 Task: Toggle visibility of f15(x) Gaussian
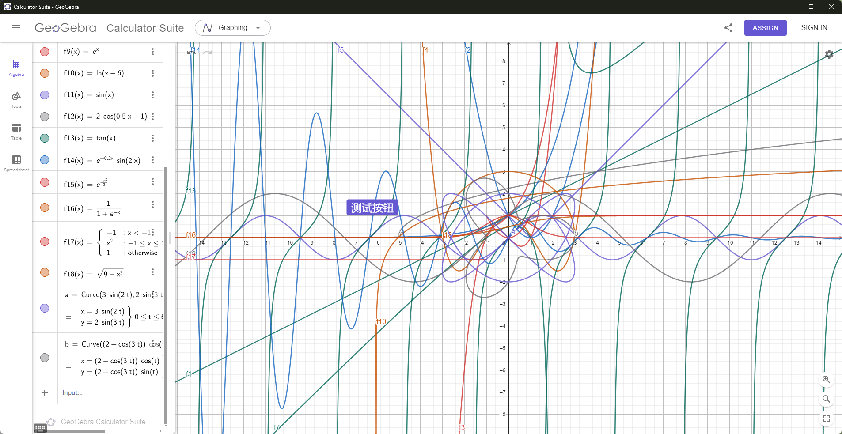coord(45,182)
